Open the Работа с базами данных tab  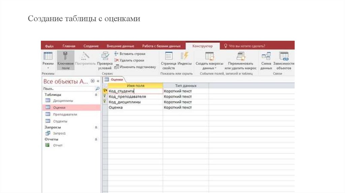(x=161, y=46)
